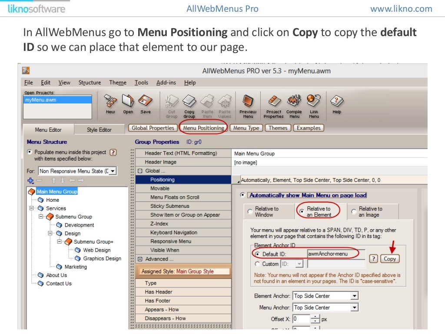Select the Relative to Window option
The height and width of the screenshot is (334, 445).
point(250,212)
